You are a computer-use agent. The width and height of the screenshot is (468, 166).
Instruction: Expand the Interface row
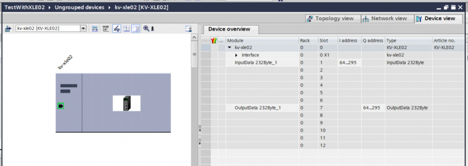pos(236,55)
